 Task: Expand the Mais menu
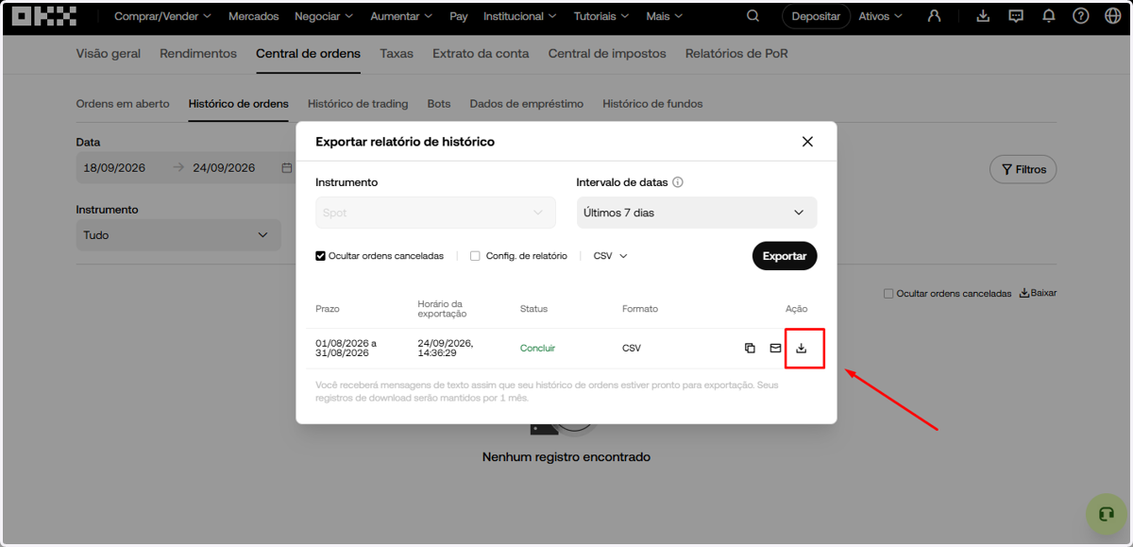(x=665, y=16)
